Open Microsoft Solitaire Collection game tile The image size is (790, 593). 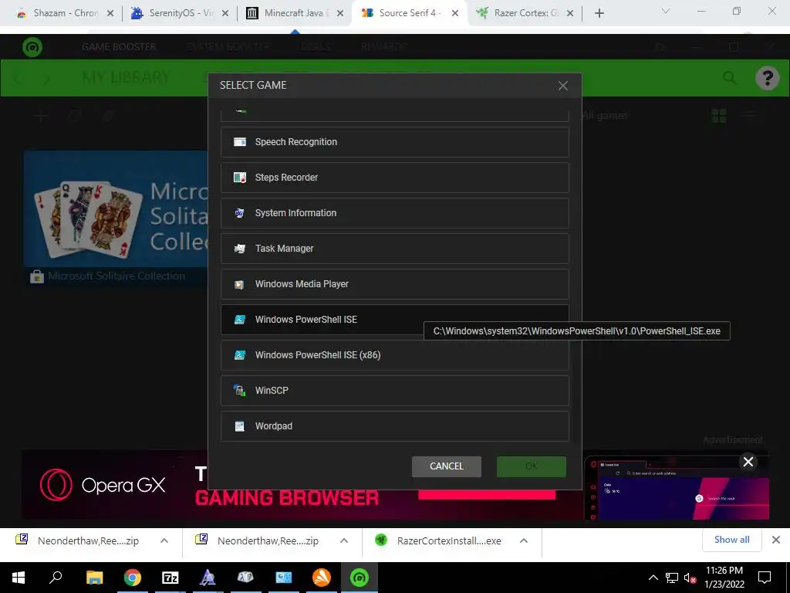[116, 218]
